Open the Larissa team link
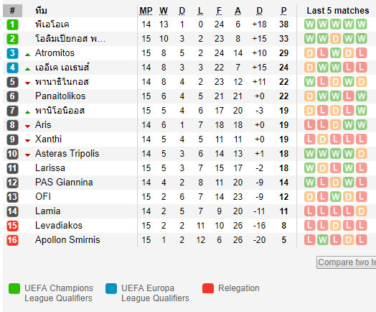 tap(50, 168)
